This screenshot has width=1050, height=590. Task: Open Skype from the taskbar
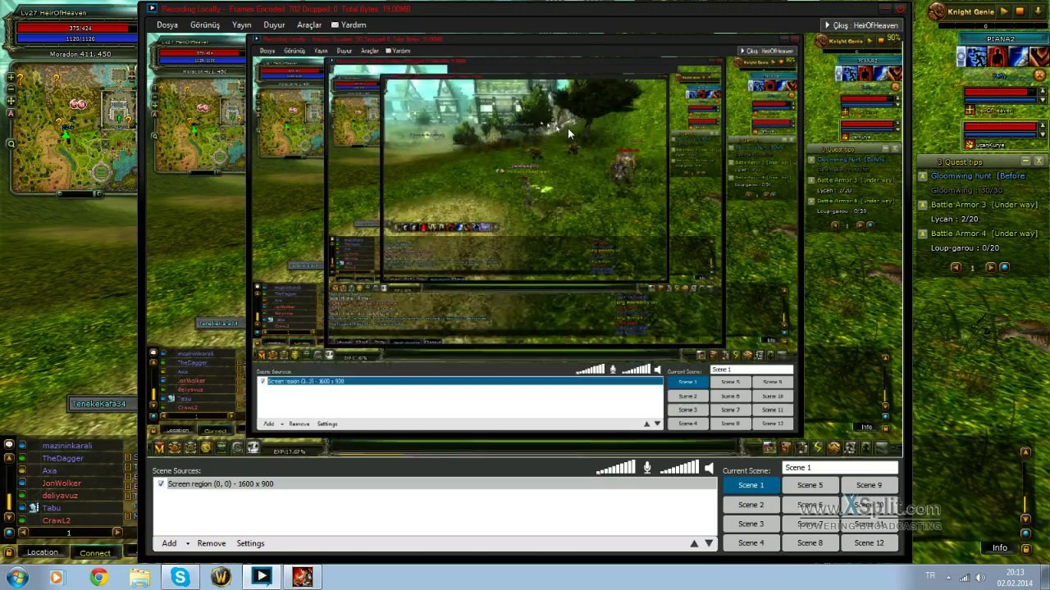pos(180,578)
